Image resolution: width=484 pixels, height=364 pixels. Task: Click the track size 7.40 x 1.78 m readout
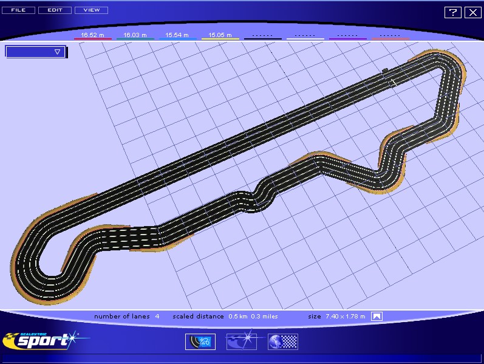coord(345,317)
